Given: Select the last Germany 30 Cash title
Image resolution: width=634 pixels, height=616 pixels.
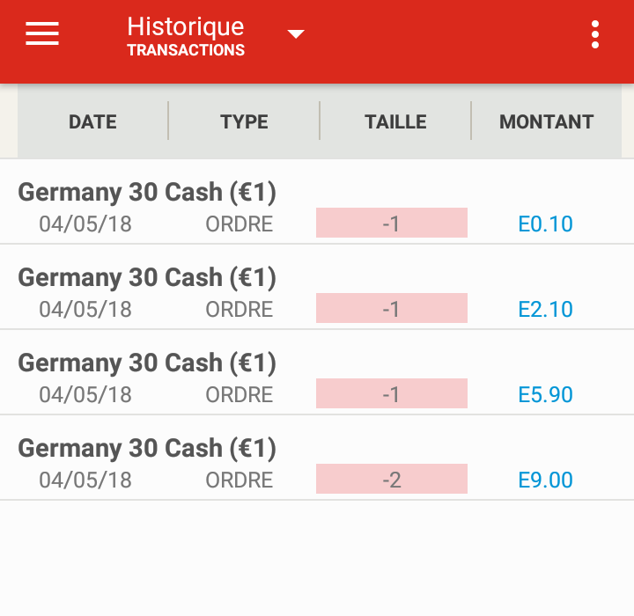Looking at the screenshot, I should pos(147,448).
